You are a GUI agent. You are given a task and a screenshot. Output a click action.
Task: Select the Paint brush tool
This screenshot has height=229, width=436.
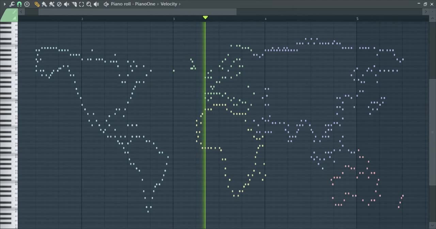click(44, 4)
